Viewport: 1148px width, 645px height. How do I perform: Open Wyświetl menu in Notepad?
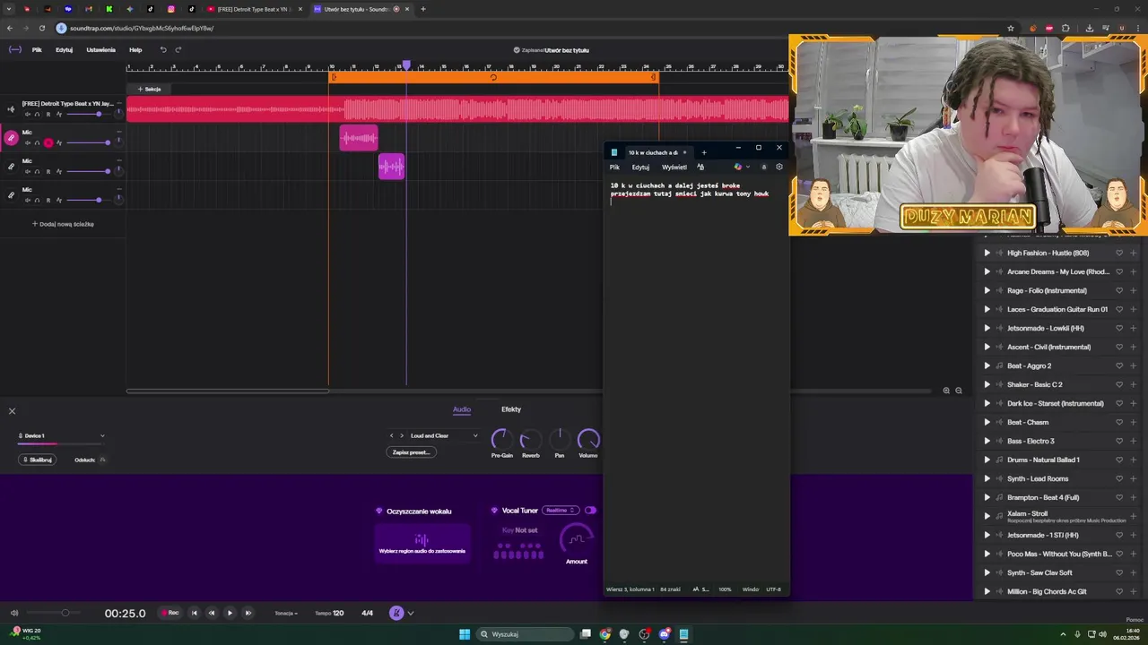pyautogui.click(x=674, y=167)
